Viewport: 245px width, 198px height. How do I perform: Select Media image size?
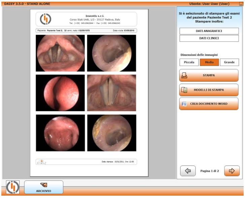[209, 62]
